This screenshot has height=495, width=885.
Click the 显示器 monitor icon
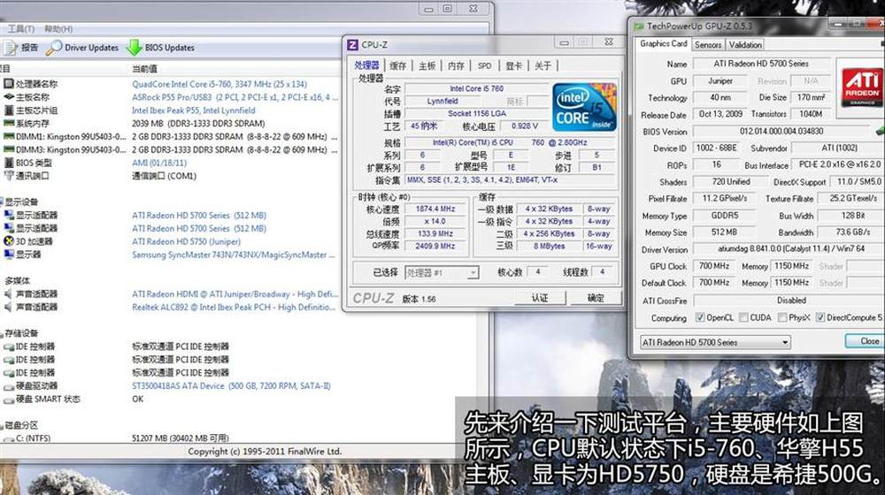tap(9, 255)
